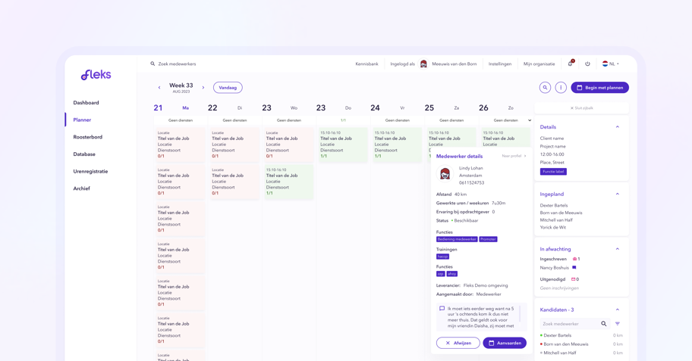Click the Fleks logo

pos(96,75)
